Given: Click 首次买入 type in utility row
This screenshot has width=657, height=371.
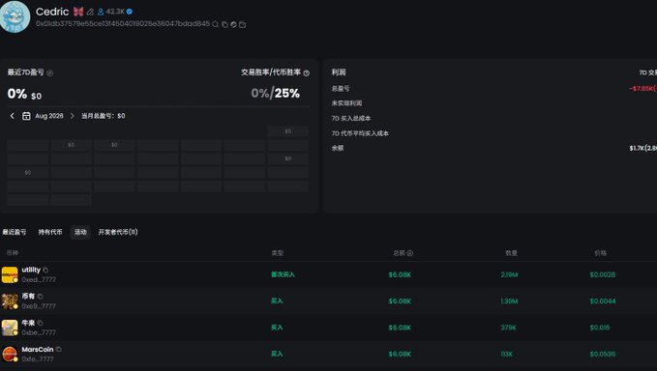Looking at the screenshot, I should [283, 274].
